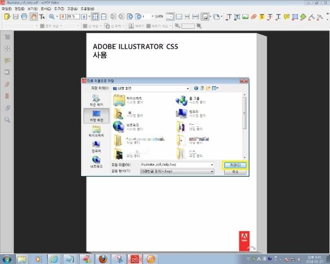Toggle fit page view icon
The width and height of the screenshot is (330, 264).
click(95, 17)
